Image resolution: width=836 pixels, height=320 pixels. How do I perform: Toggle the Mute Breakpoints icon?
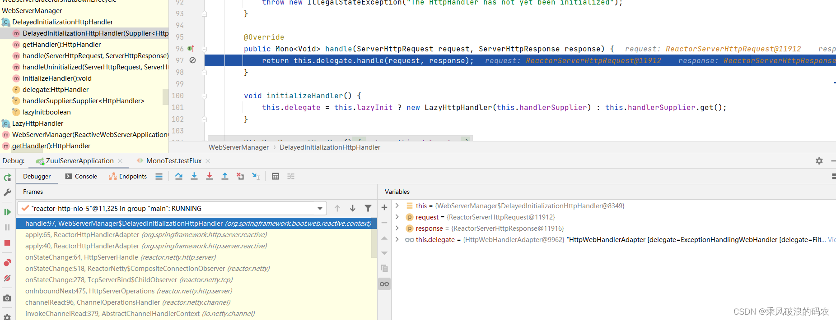(x=7, y=278)
